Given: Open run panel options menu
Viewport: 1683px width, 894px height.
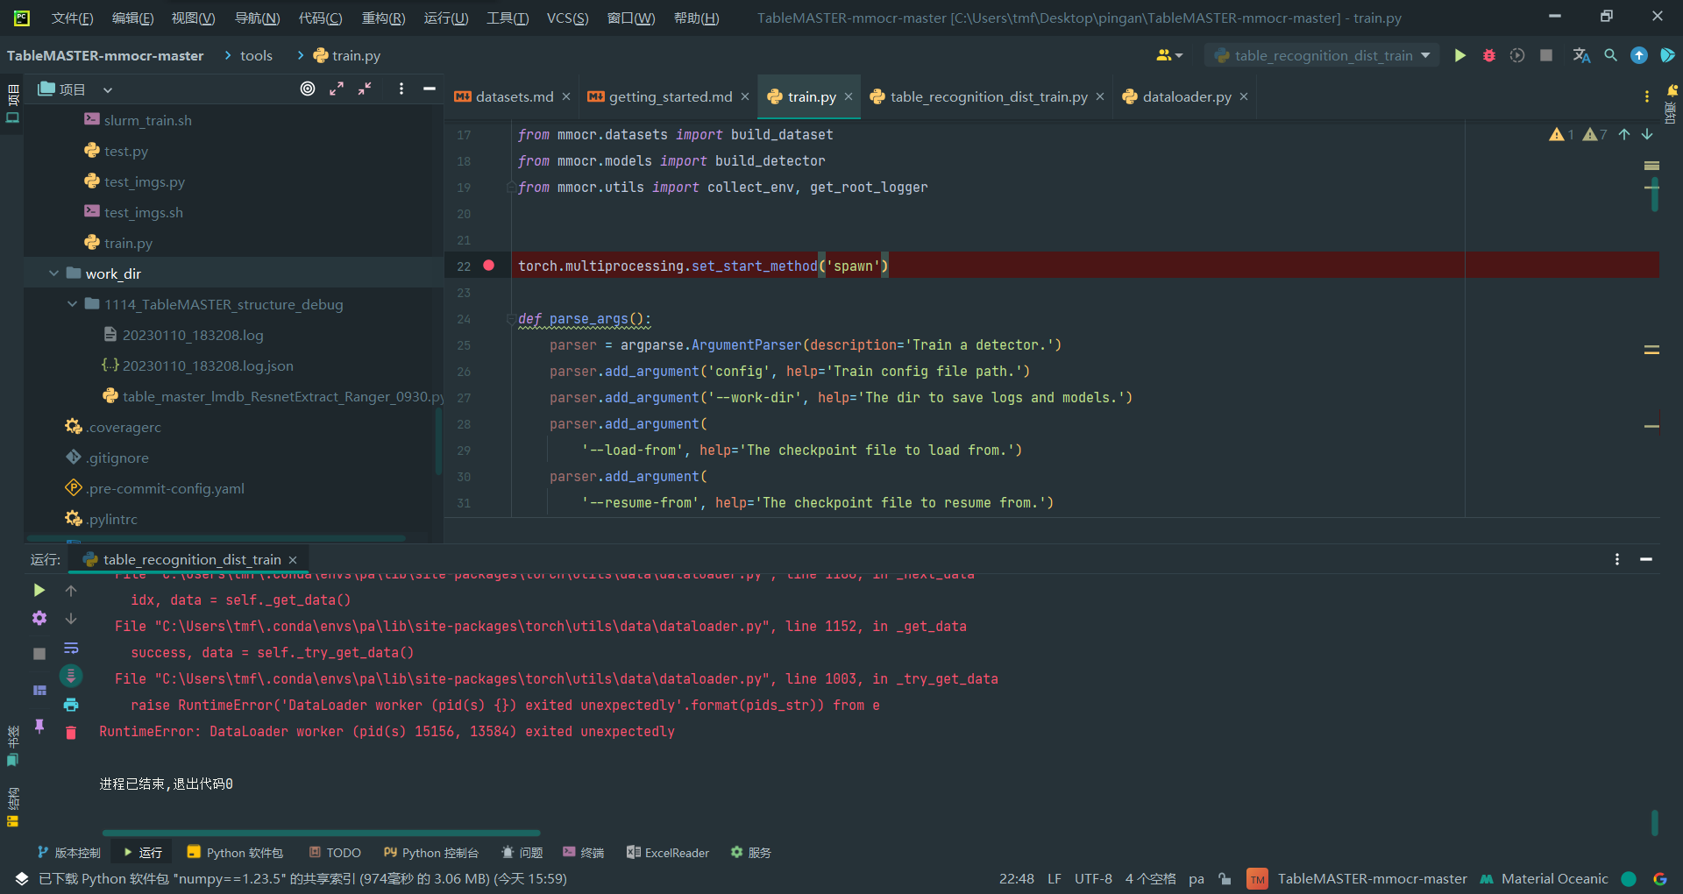Looking at the screenshot, I should point(1617,559).
